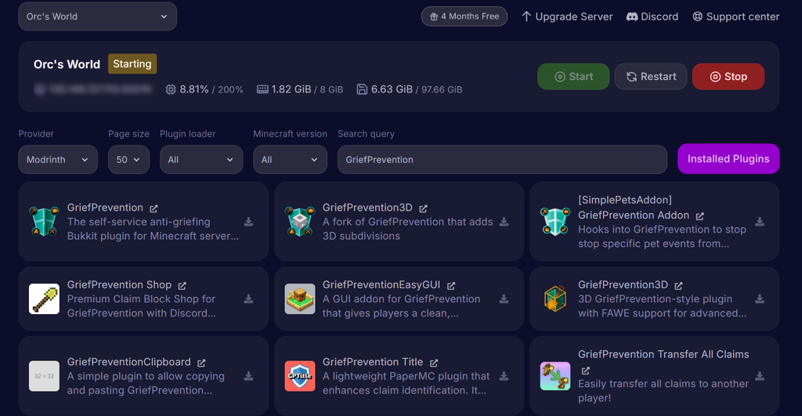
Task: Open the Support center link
Action: tap(735, 16)
